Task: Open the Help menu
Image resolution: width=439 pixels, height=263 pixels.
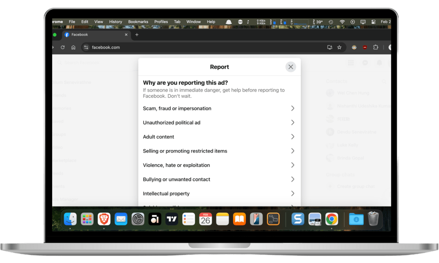Action: pyautogui.click(x=211, y=22)
